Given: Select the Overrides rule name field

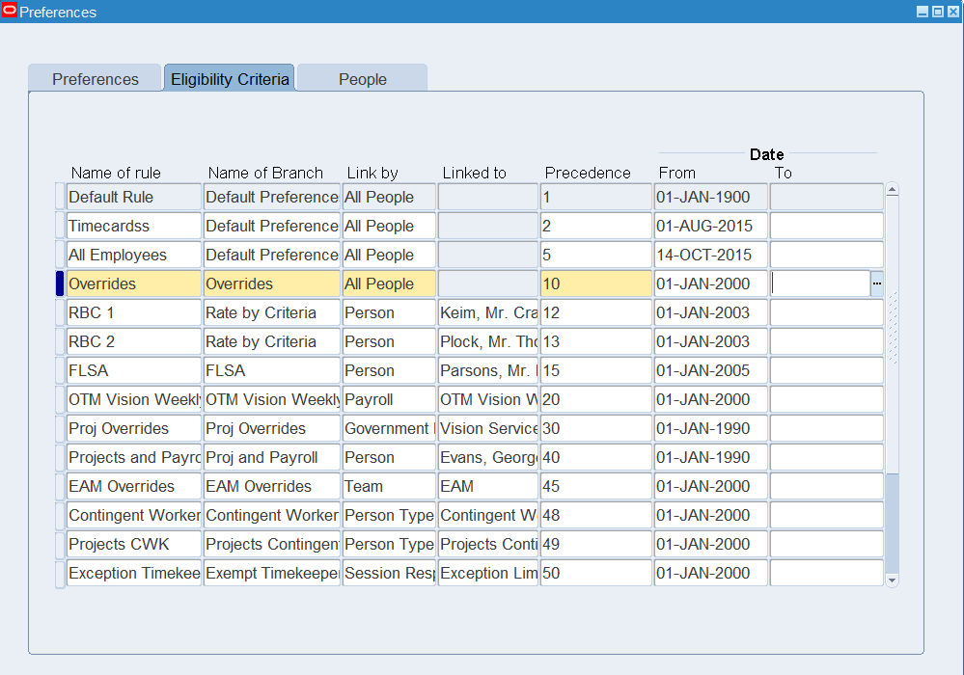Looking at the screenshot, I should click(134, 283).
